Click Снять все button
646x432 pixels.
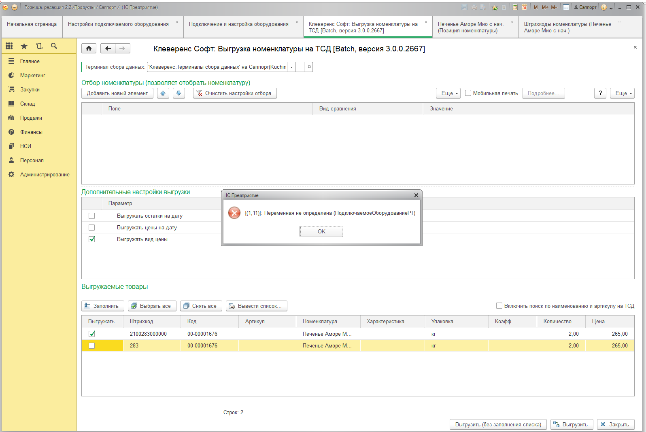click(x=201, y=306)
